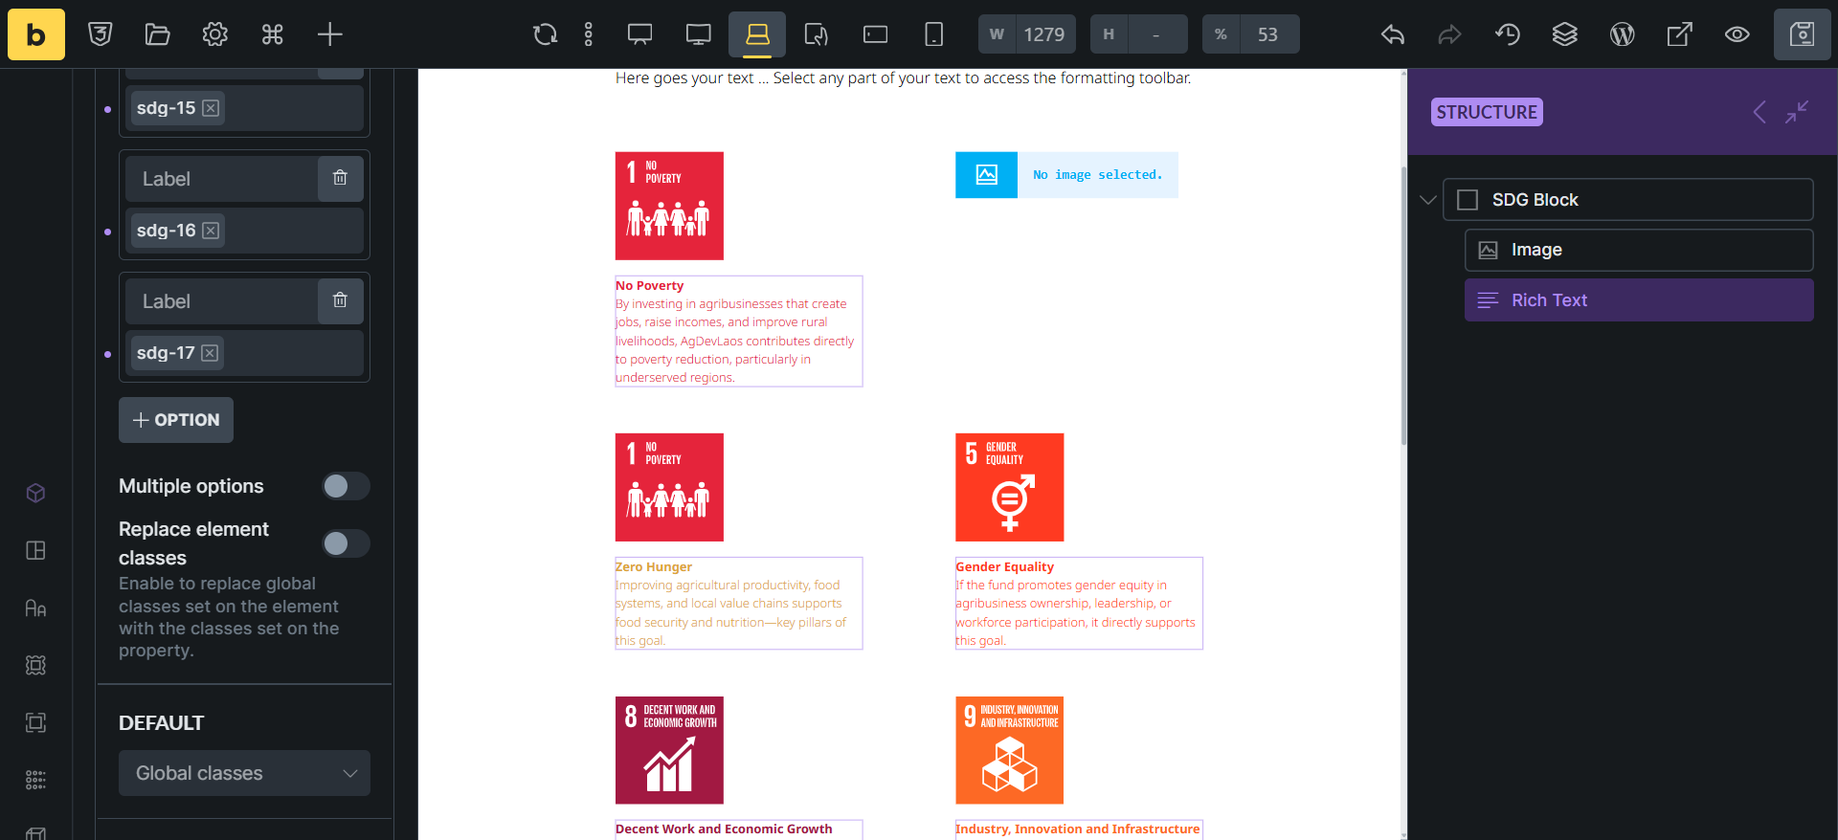Click the height field next to H
1838x840 pixels.
(x=1156, y=34)
